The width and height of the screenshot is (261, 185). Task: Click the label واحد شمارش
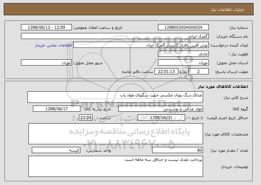[98, 150]
